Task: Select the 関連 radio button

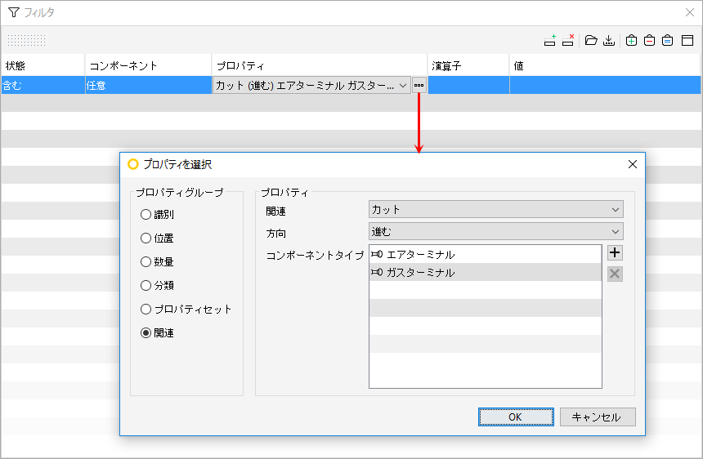Action: [146, 332]
